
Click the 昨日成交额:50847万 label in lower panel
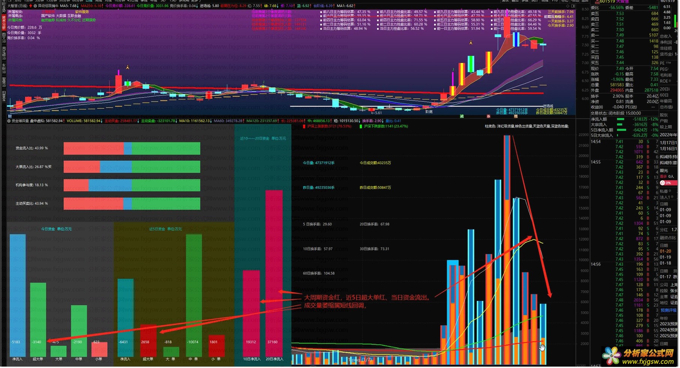(375, 187)
